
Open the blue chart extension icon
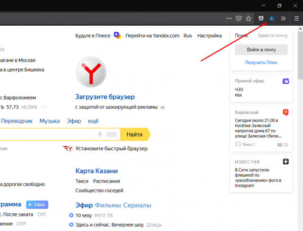272,18
